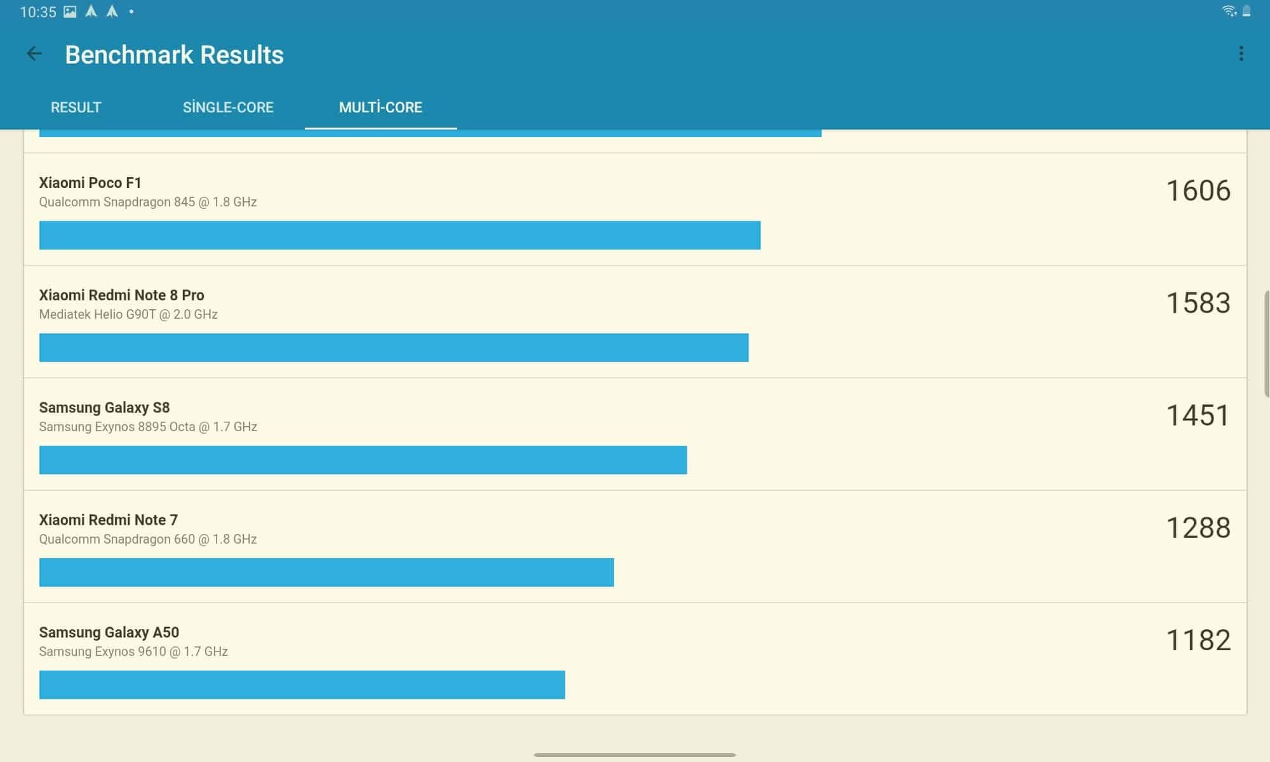
Task: Tap the image notification icon in status bar
Action: coord(70,11)
